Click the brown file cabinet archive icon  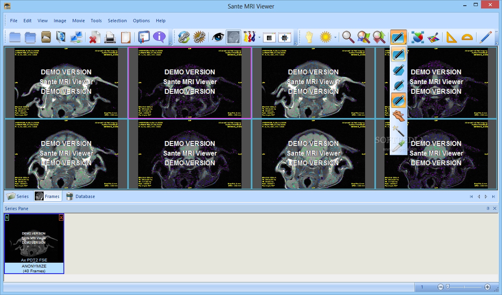click(46, 37)
